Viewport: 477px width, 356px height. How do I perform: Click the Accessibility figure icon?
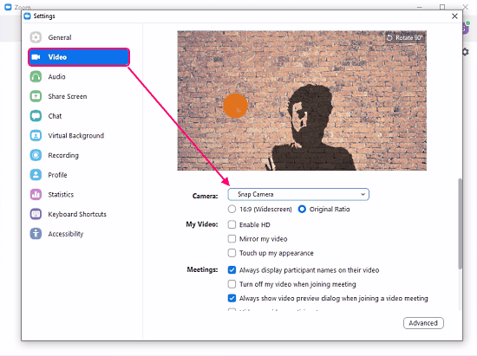coord(36,234)
